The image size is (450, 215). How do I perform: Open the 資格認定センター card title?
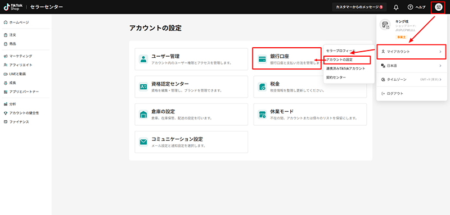click(x=170, y=84)
